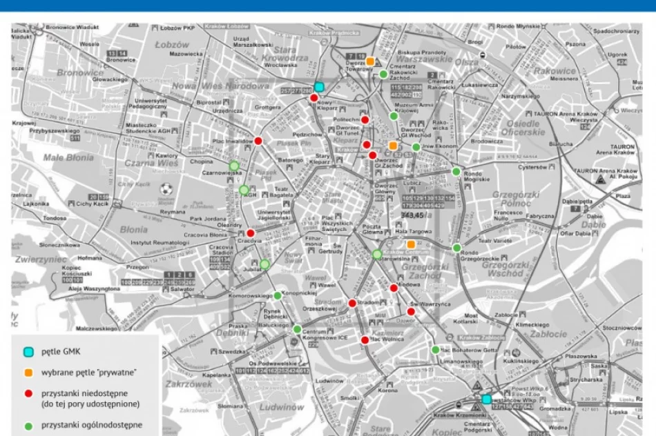Select the red marker at Cracovia
Viewport: 656px width, 436px height.
click(x=251, y=233)
